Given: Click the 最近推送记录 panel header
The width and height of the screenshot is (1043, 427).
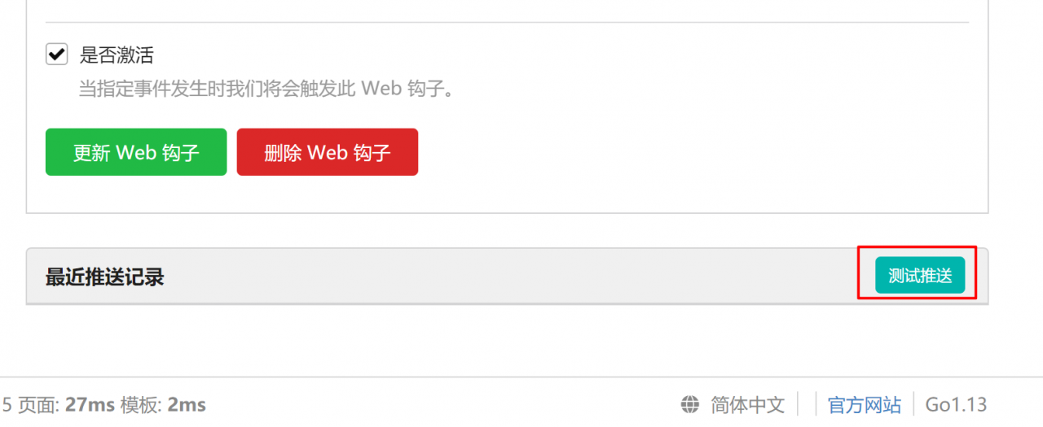Looking at the screenshot, I should pyautogui.click(x=507, y=276).
